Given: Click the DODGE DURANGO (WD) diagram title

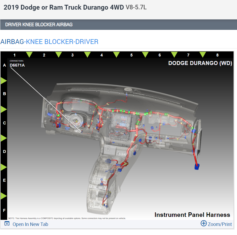Looking at the screenshot, I should click(x=200, y=63).
